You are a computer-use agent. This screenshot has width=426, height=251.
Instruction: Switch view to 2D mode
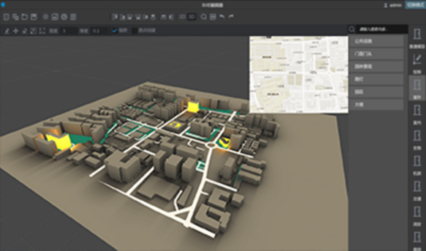[182, 17]
